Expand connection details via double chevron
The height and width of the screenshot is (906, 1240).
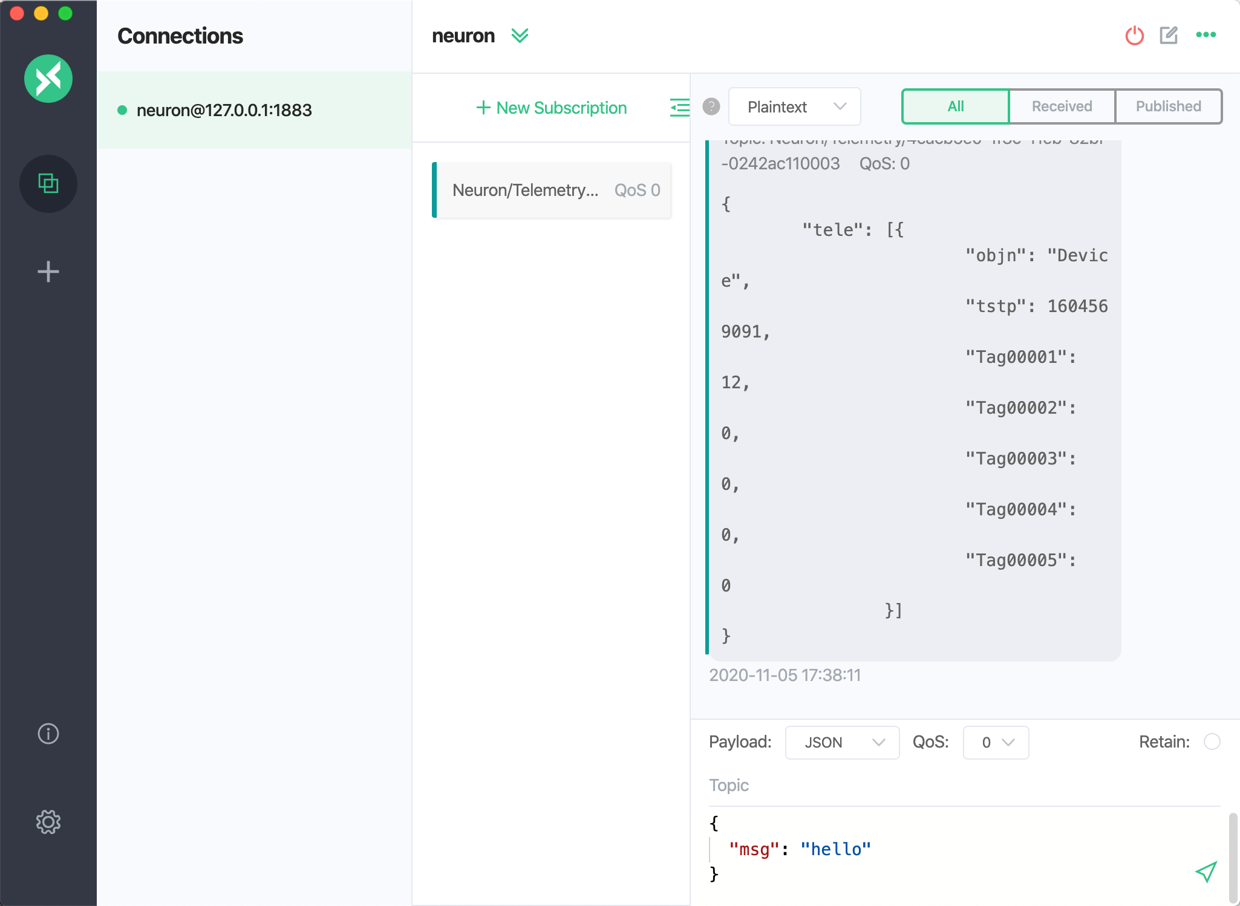coord(520,36)
